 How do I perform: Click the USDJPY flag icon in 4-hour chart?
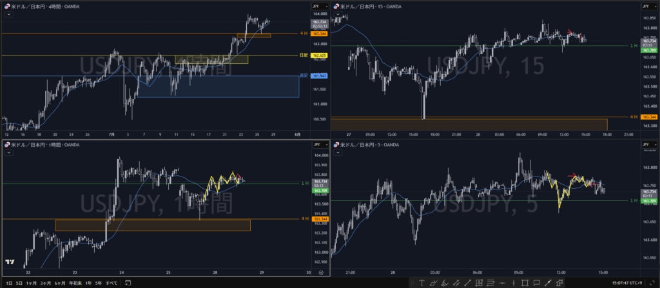pyautogui.click(x=7, y=6)
